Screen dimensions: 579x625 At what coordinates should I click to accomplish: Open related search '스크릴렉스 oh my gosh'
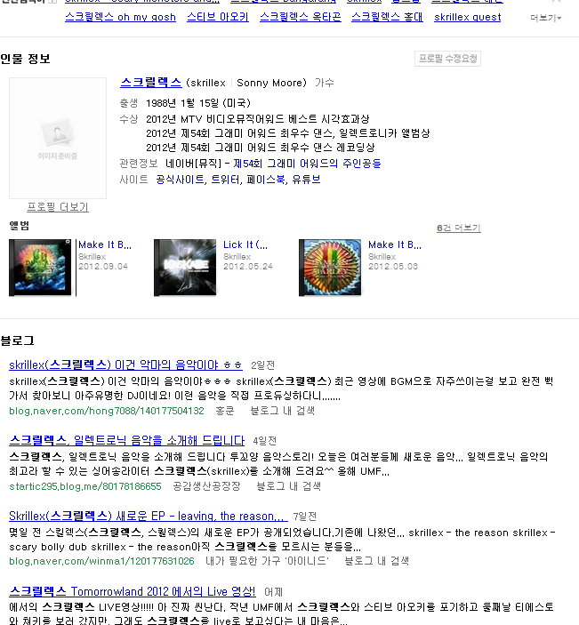[x=120, y=17]
